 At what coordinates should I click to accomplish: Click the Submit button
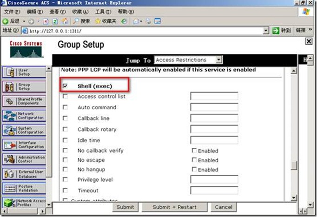pyautogui.click(x=125, y=207)
